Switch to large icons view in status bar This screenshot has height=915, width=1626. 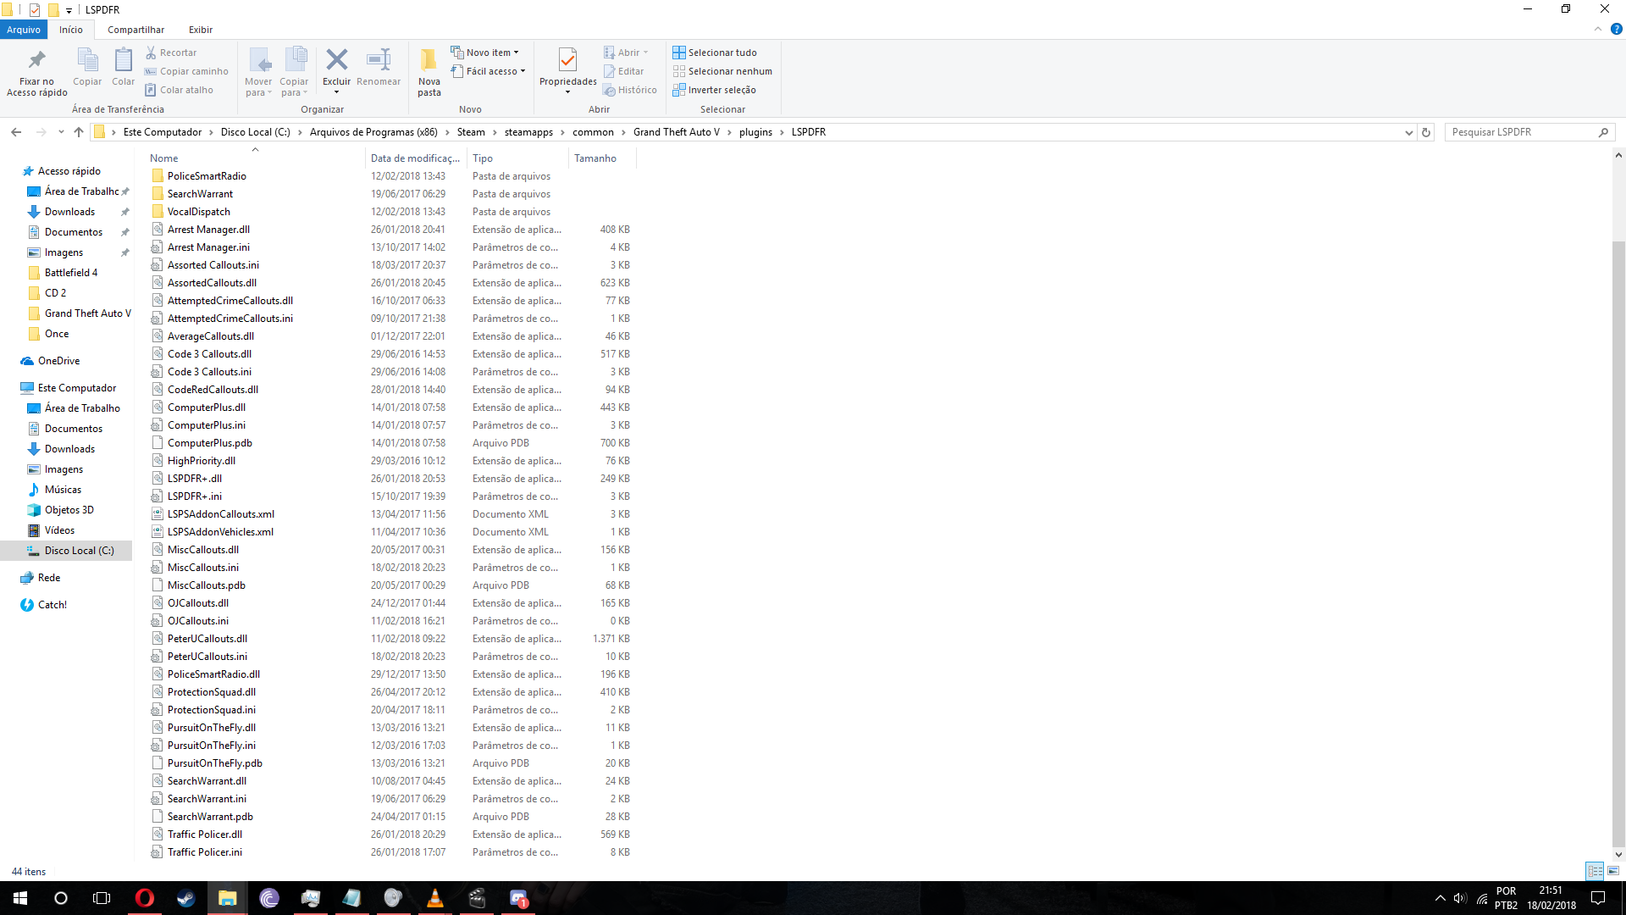click(1613, 871)
